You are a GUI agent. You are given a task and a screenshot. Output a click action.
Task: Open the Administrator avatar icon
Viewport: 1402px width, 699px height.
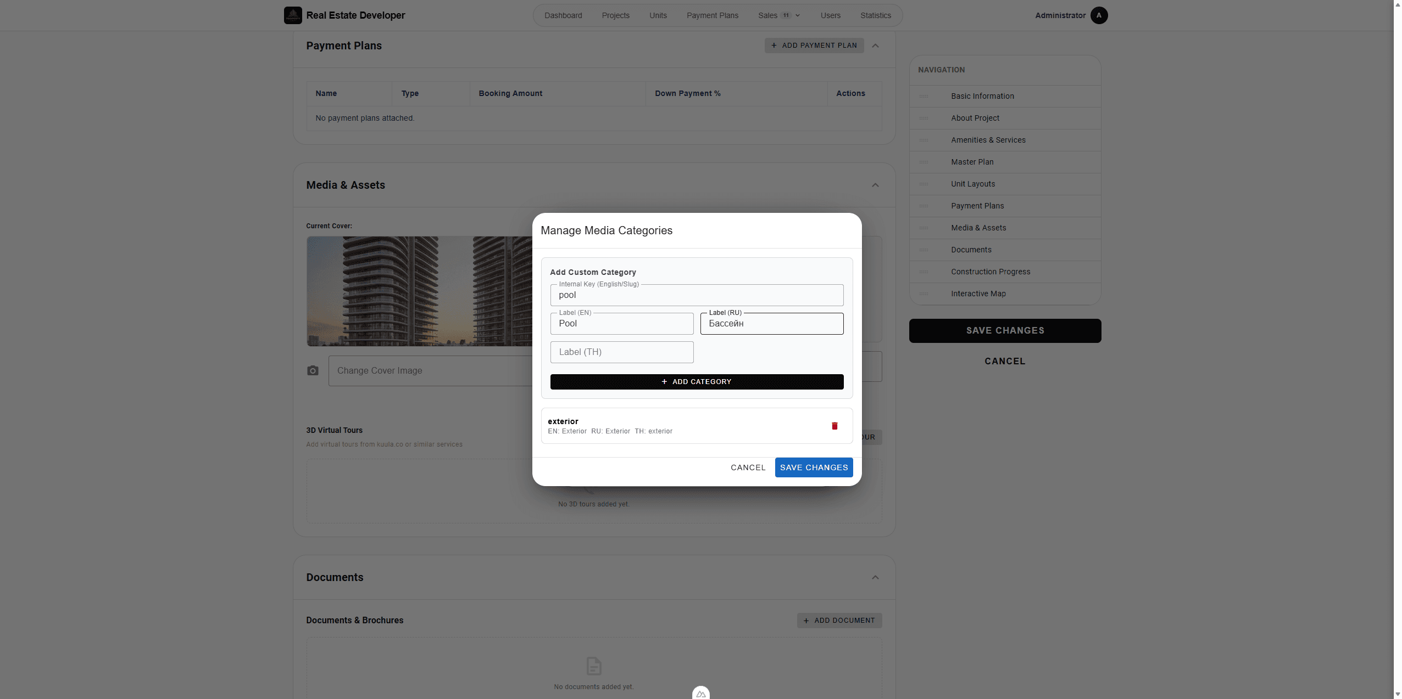click(1099, 15)
